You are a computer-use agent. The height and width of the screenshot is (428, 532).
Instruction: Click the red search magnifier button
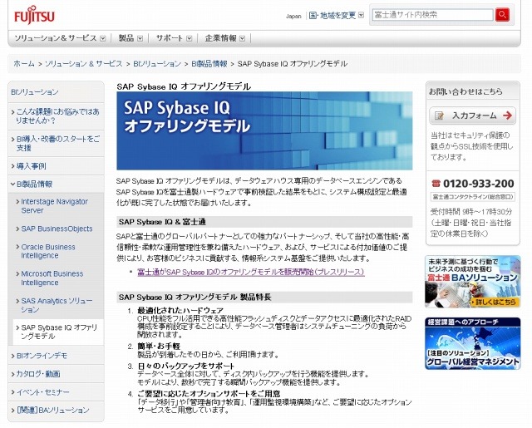point(502,15)
